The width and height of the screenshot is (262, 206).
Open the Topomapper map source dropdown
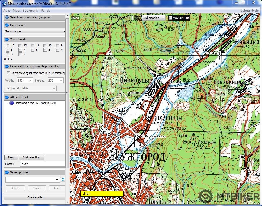pyautogui.click(x=35, y=32)
